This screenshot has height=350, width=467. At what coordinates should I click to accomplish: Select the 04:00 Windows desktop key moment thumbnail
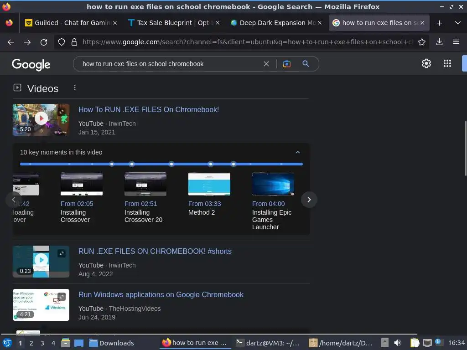tap(273, 184)
